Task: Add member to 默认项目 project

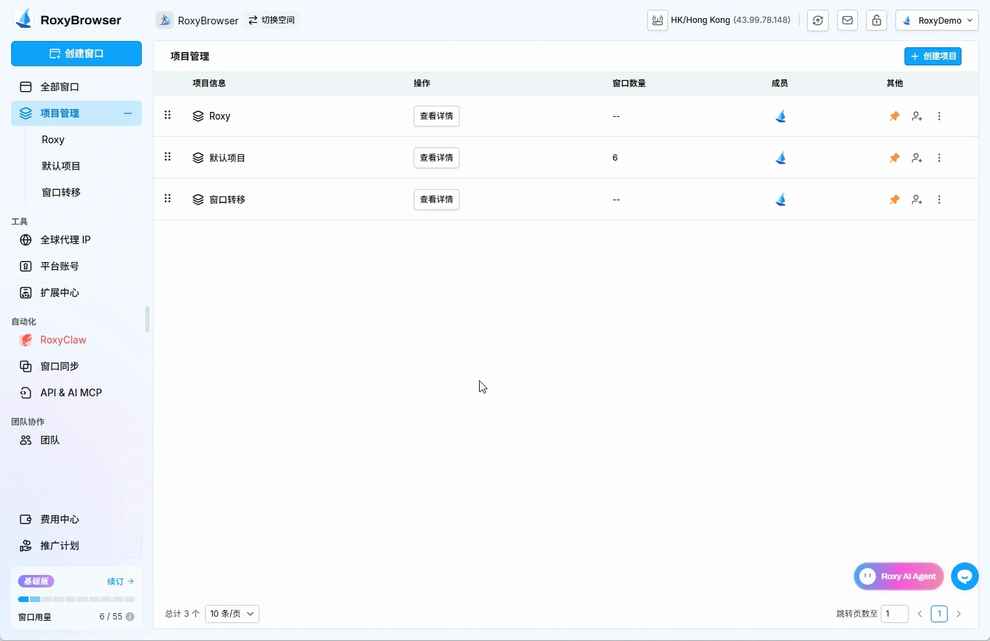Action: [x=917, y=158]
